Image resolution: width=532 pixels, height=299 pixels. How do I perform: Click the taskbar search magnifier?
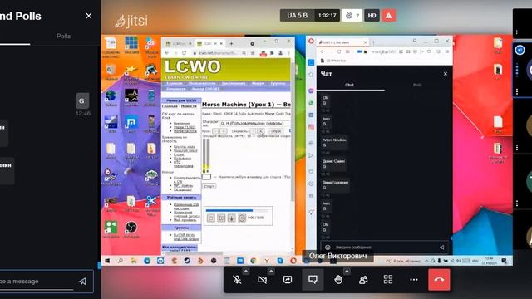120,261
